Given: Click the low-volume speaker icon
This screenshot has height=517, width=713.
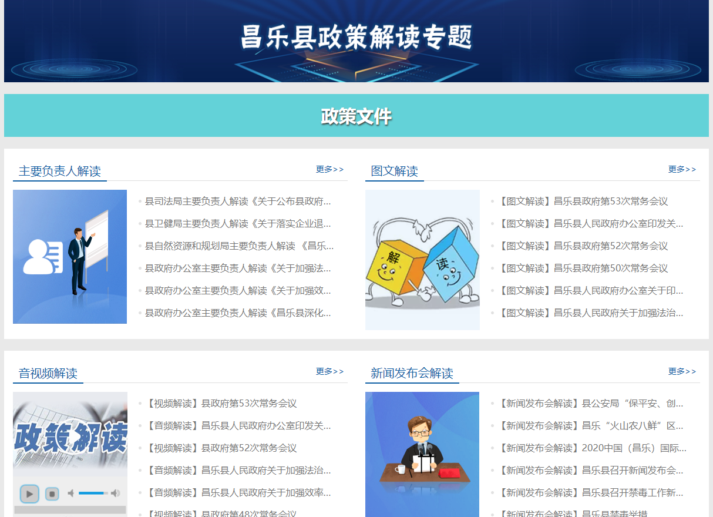Looking at the screenshot, I should 71,493.
